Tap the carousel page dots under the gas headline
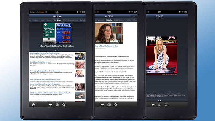The image size is (215, 121). [57, 51]
